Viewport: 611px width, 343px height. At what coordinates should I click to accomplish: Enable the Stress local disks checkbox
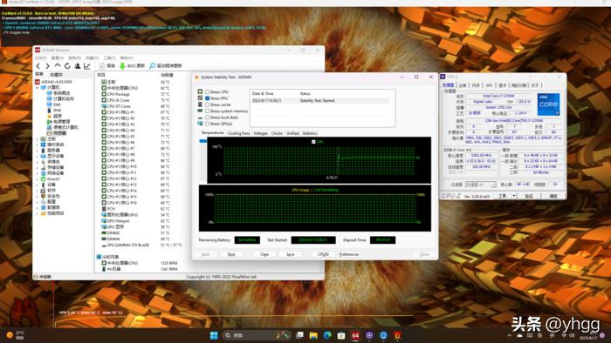(x=208, y=118)
